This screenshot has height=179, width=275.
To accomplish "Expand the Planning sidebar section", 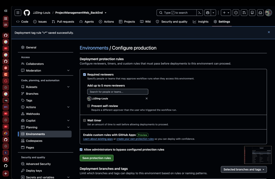I will coord(68,127).
